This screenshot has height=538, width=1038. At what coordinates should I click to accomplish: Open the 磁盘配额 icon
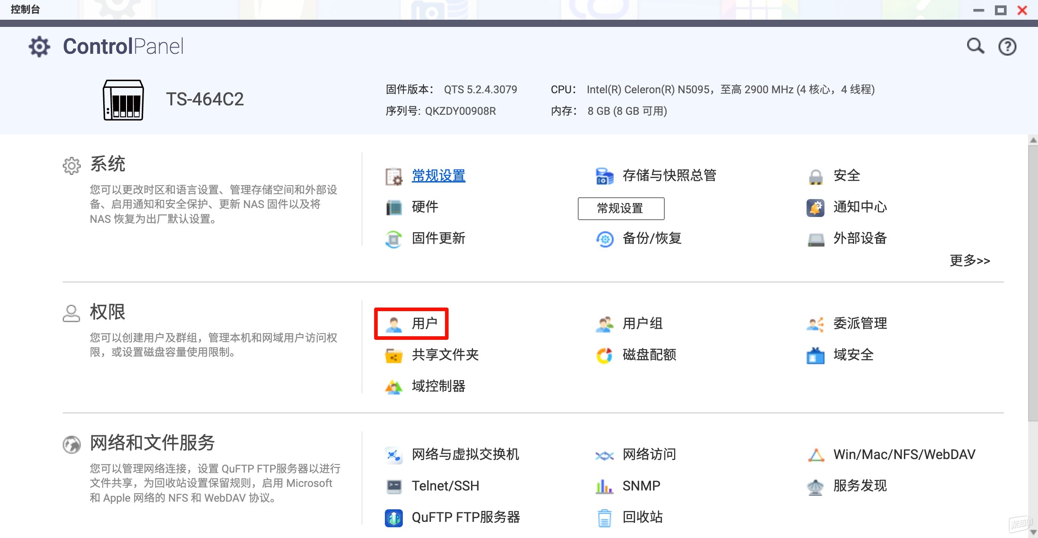point(604,356)
